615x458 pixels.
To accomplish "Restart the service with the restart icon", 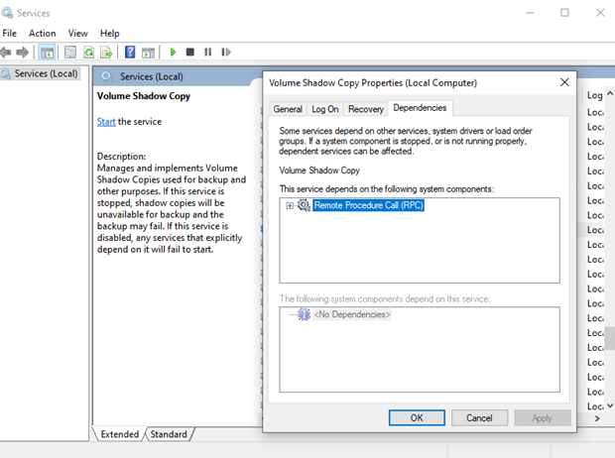I will coord(226,53).
